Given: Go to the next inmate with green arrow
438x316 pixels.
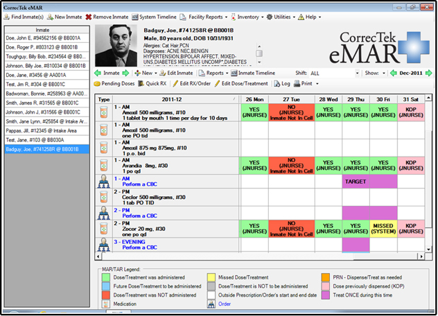Looking at the screenshot, I should pyautogui.click(x=125, y=73).
